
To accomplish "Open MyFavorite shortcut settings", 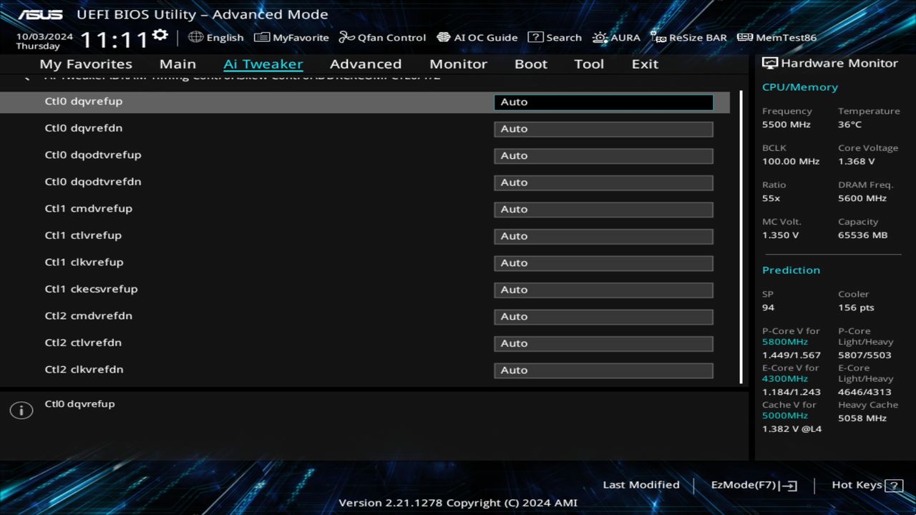I will coord(291,37).
